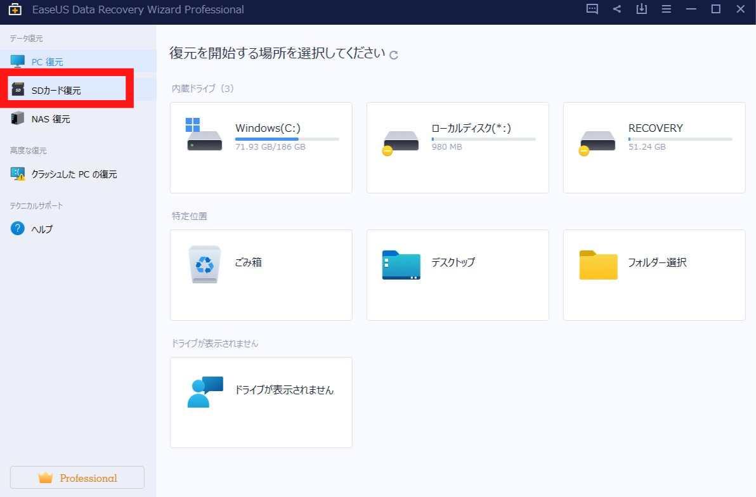Click the refresh icon beside the heading

394,55
